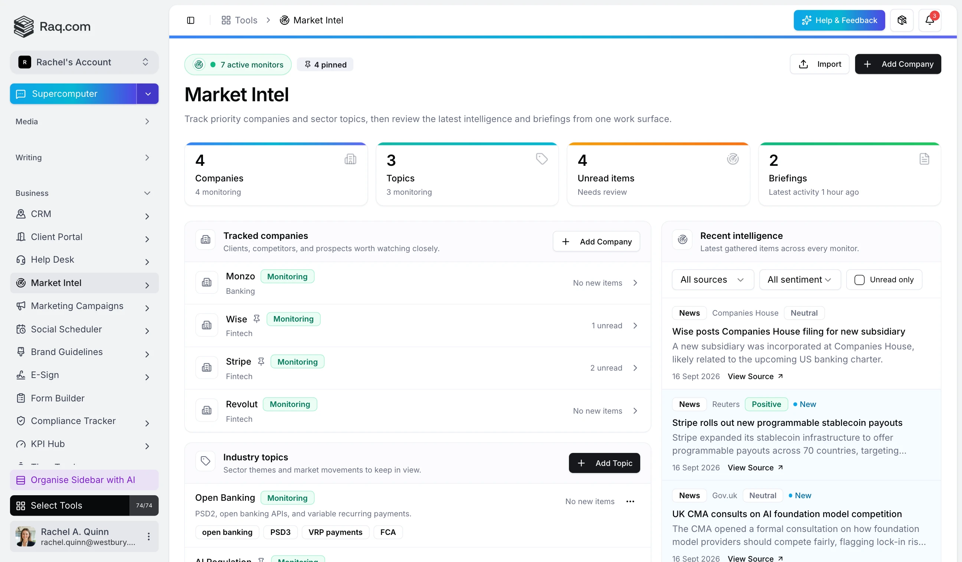Click Organise Sidebar with AI

[x=84, y=480]
